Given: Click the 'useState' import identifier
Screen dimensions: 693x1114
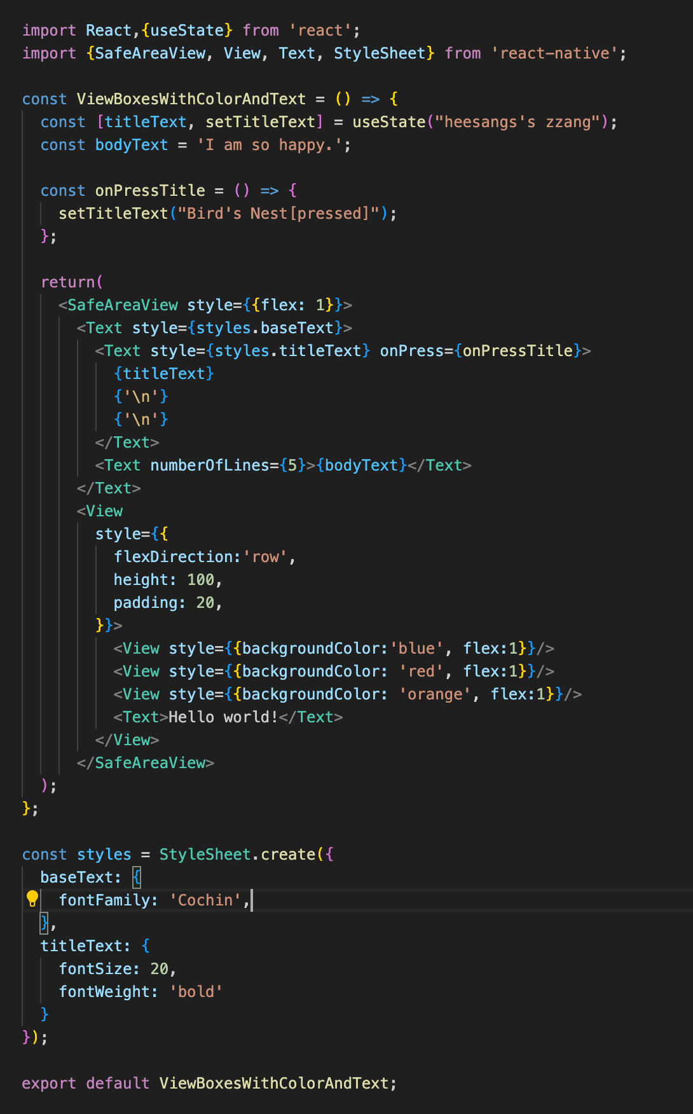Looking at the screenshot, I should 187,31.
